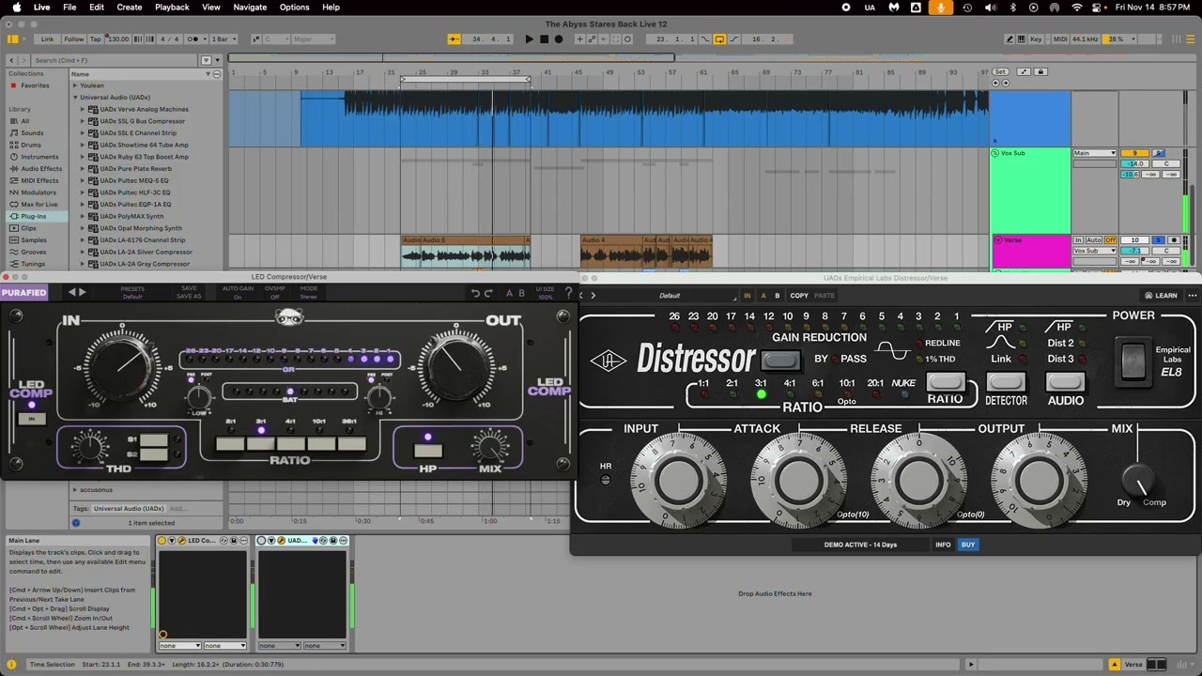
Task: Select Off monitoring on Verse track
Action: pyautogui.click(x=1111, y=240)
